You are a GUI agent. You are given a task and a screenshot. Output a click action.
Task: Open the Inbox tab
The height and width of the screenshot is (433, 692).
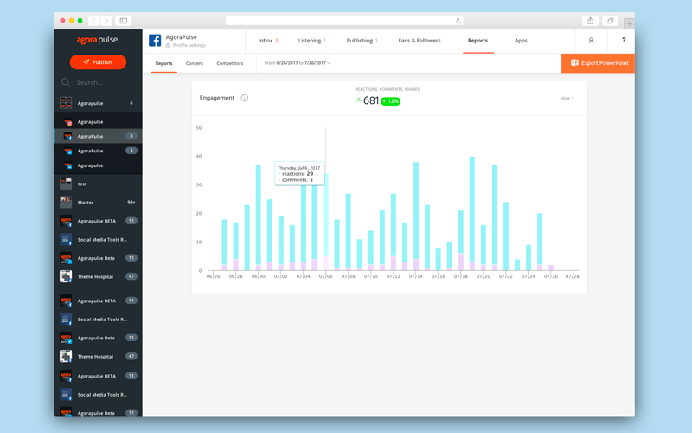[268, 41]
